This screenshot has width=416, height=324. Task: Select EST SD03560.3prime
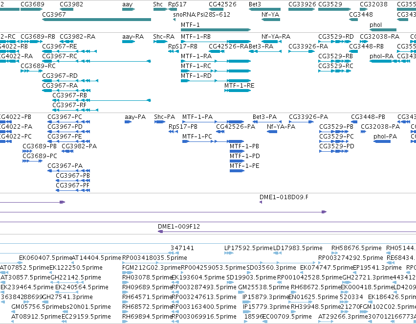coord(248,273)
